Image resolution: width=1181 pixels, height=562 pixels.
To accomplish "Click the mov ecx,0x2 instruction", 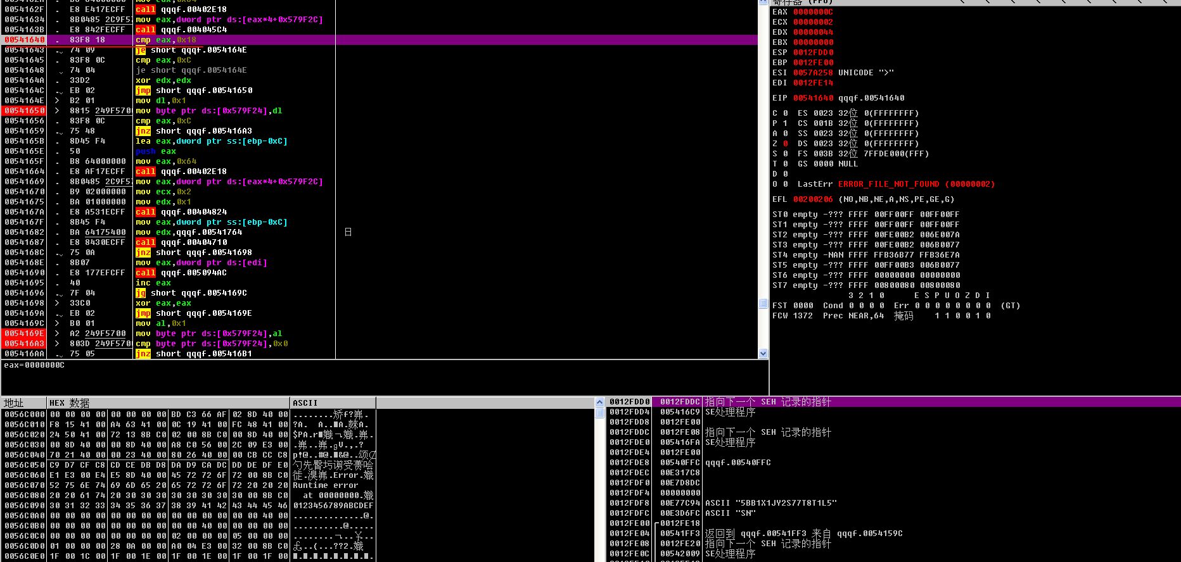I will click(163, 192).
